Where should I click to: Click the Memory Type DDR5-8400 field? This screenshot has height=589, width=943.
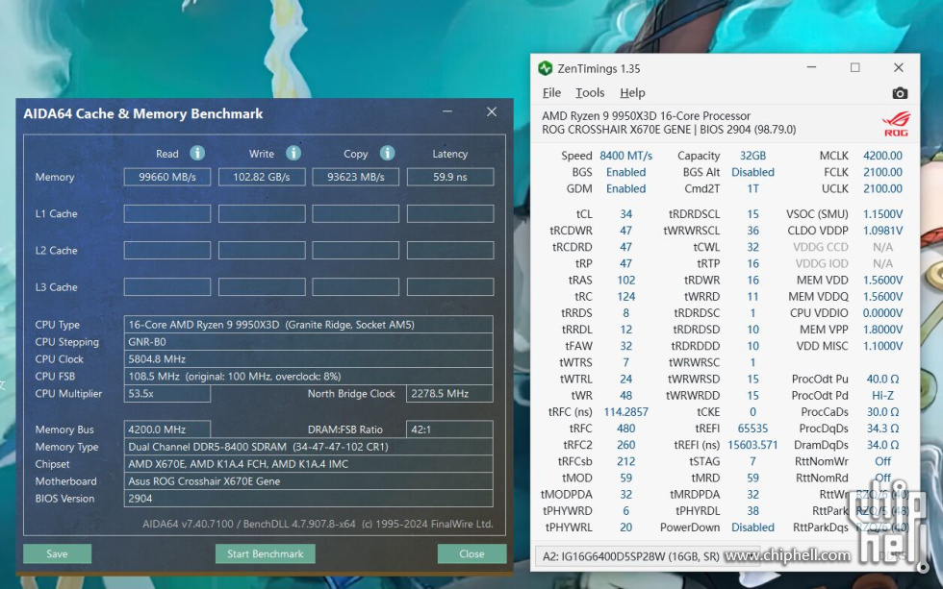309,447
